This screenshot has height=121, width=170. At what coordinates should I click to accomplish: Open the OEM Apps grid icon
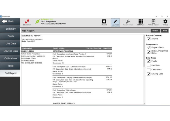[x=141, y=22]
